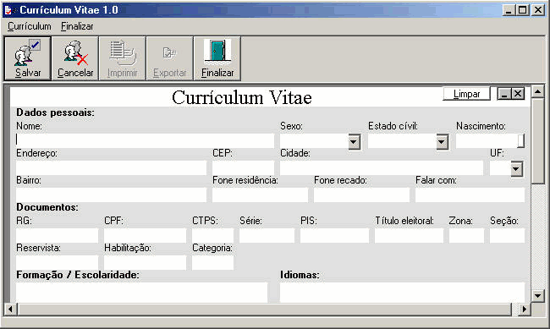Click the "Documentos:" section heading
Screen dimensions: 550x329
pyautogui.click(x=47, y=207)
